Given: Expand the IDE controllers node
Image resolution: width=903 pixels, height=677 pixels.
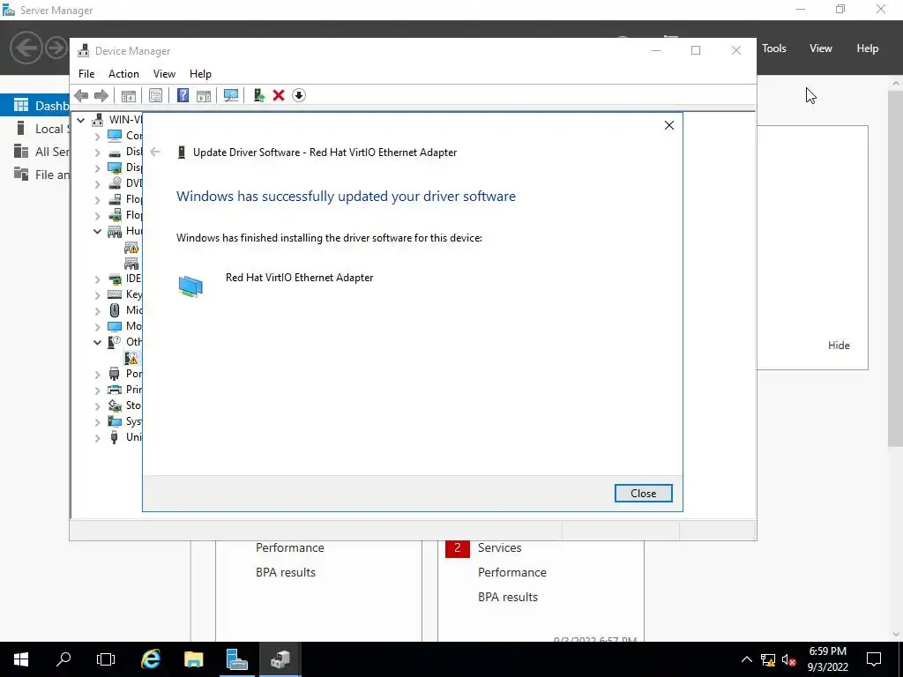Looking at the screenshot, I should point(97,279).
